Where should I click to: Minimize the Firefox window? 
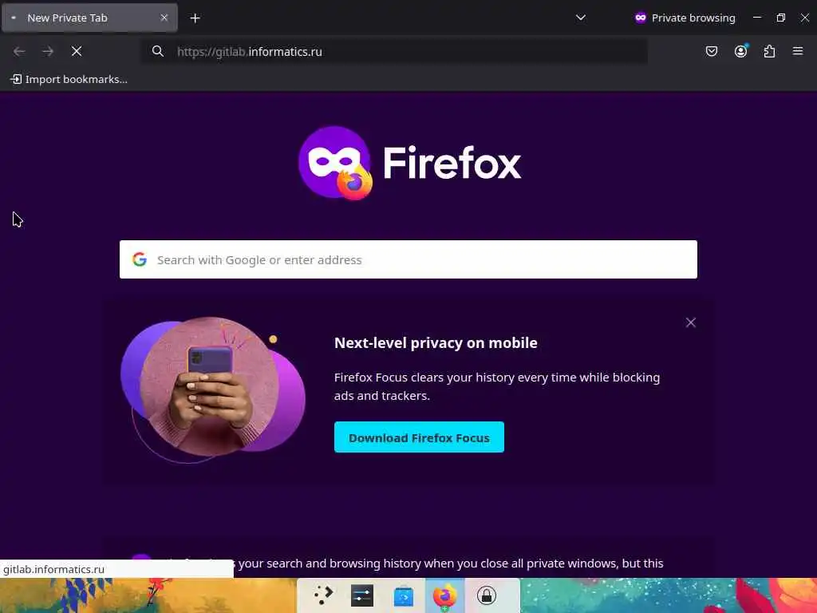tap(757, 18)
